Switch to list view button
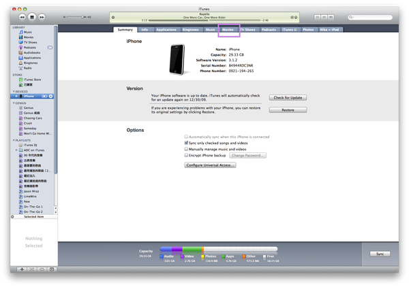409x287 pixels. click(x=317, y=17)
